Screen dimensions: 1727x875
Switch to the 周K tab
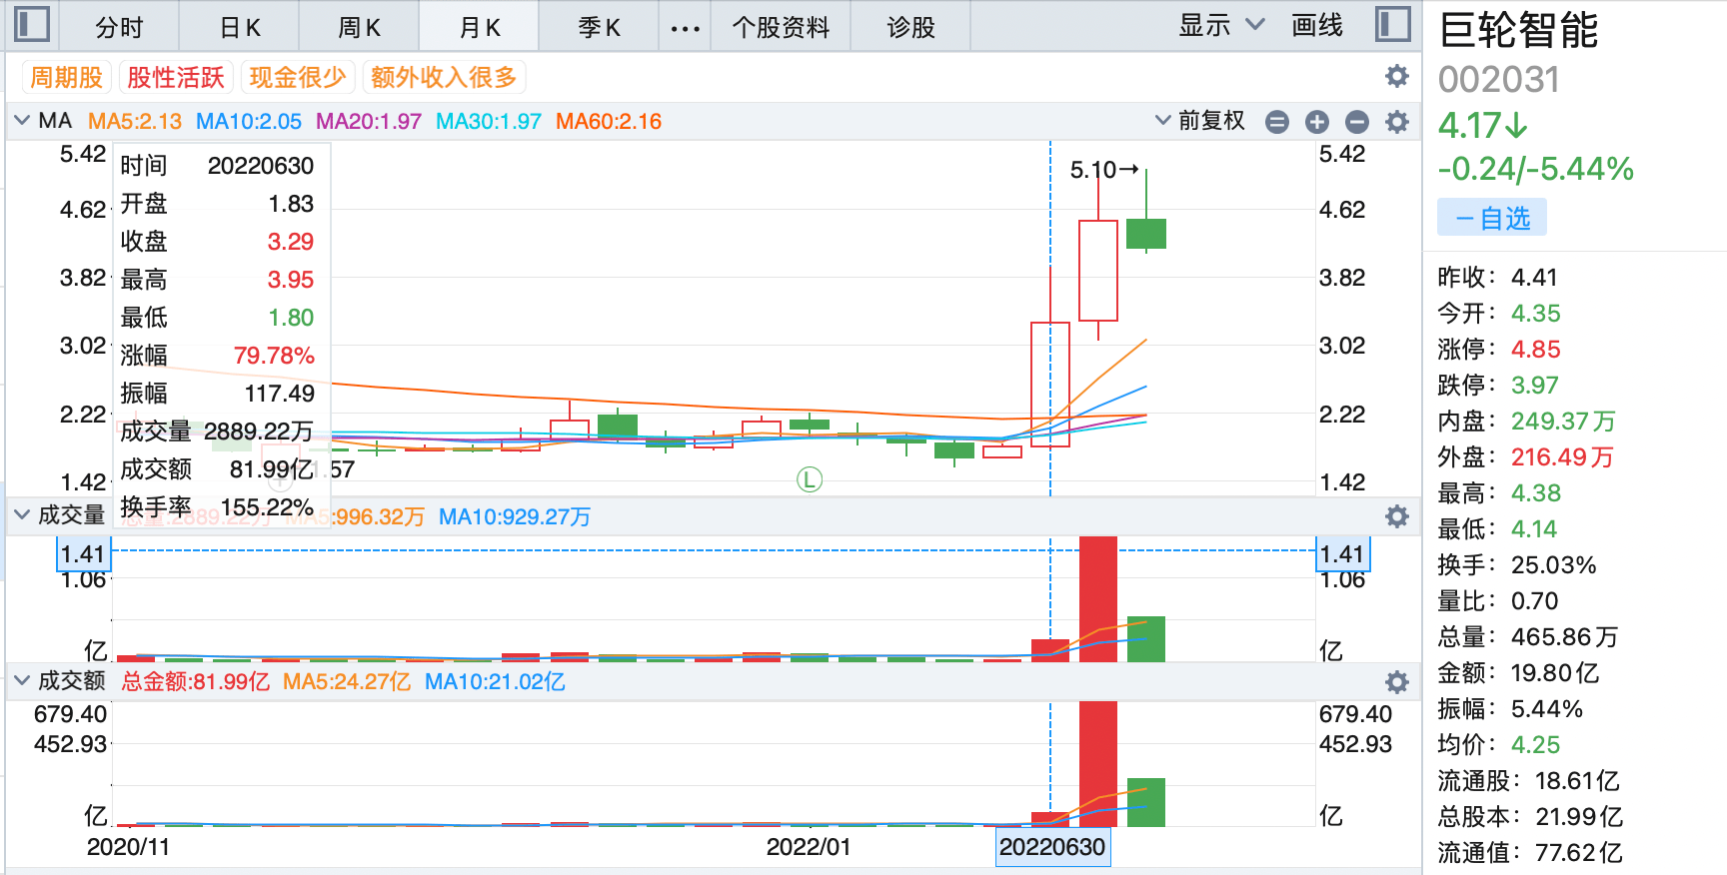click(359, 27)
